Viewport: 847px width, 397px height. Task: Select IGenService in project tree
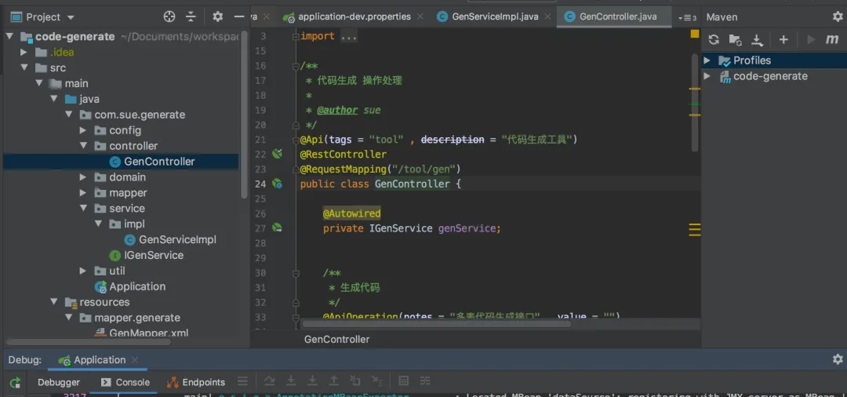coord(153,255)
